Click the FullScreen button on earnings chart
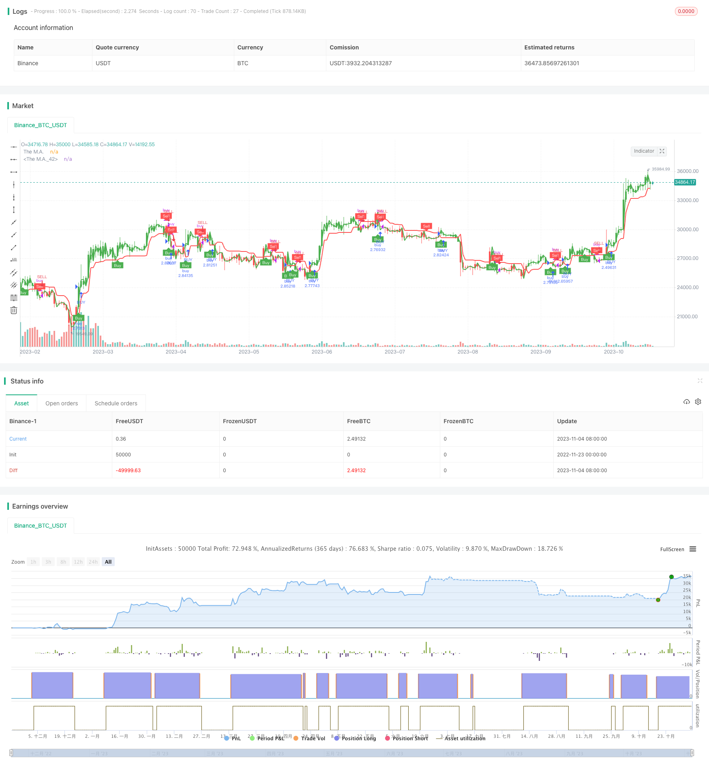This screenshot has width=709, height=769. (672, 549)
